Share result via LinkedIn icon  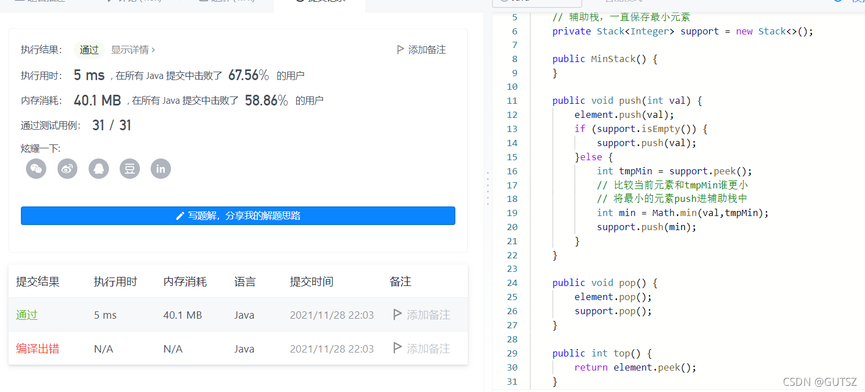pyautogui.click(x=161, y=169)
